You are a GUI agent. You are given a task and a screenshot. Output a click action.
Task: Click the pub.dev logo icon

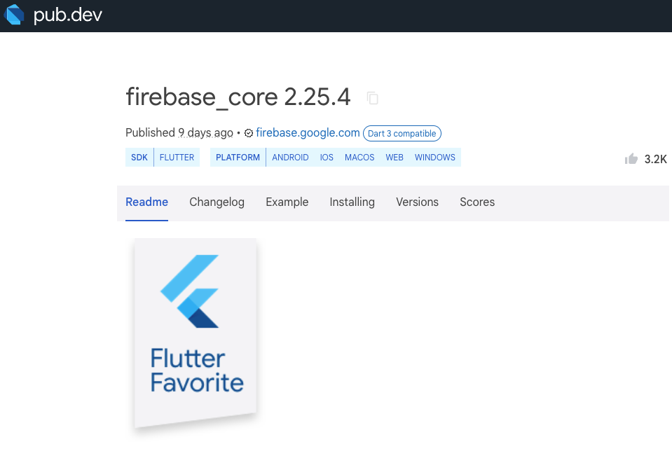pos(13,14)
